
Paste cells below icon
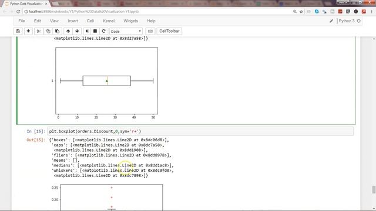(x=57, y=31)
